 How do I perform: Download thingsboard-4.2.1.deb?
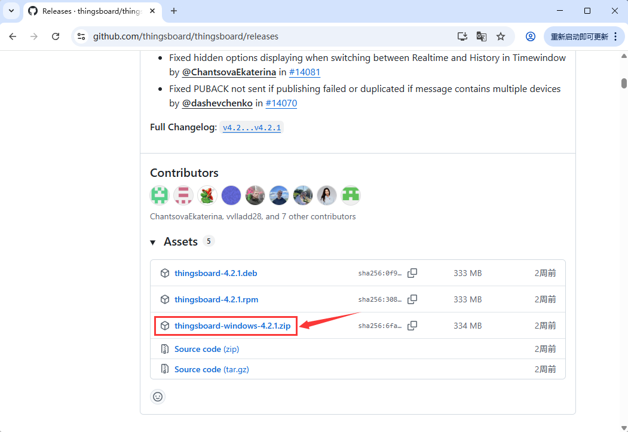[216, 273]
